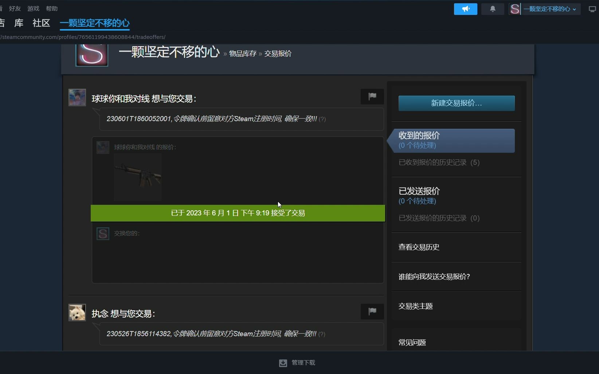599x374 pixels.
Task: Click the download icon next to 管理下载
Action: pos(283,363)
